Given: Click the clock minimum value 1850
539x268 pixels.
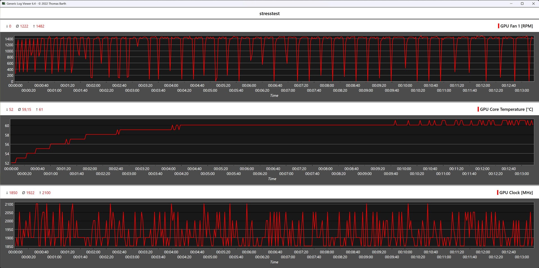Looking at the screenshot, I should click(x=13, y=193).
